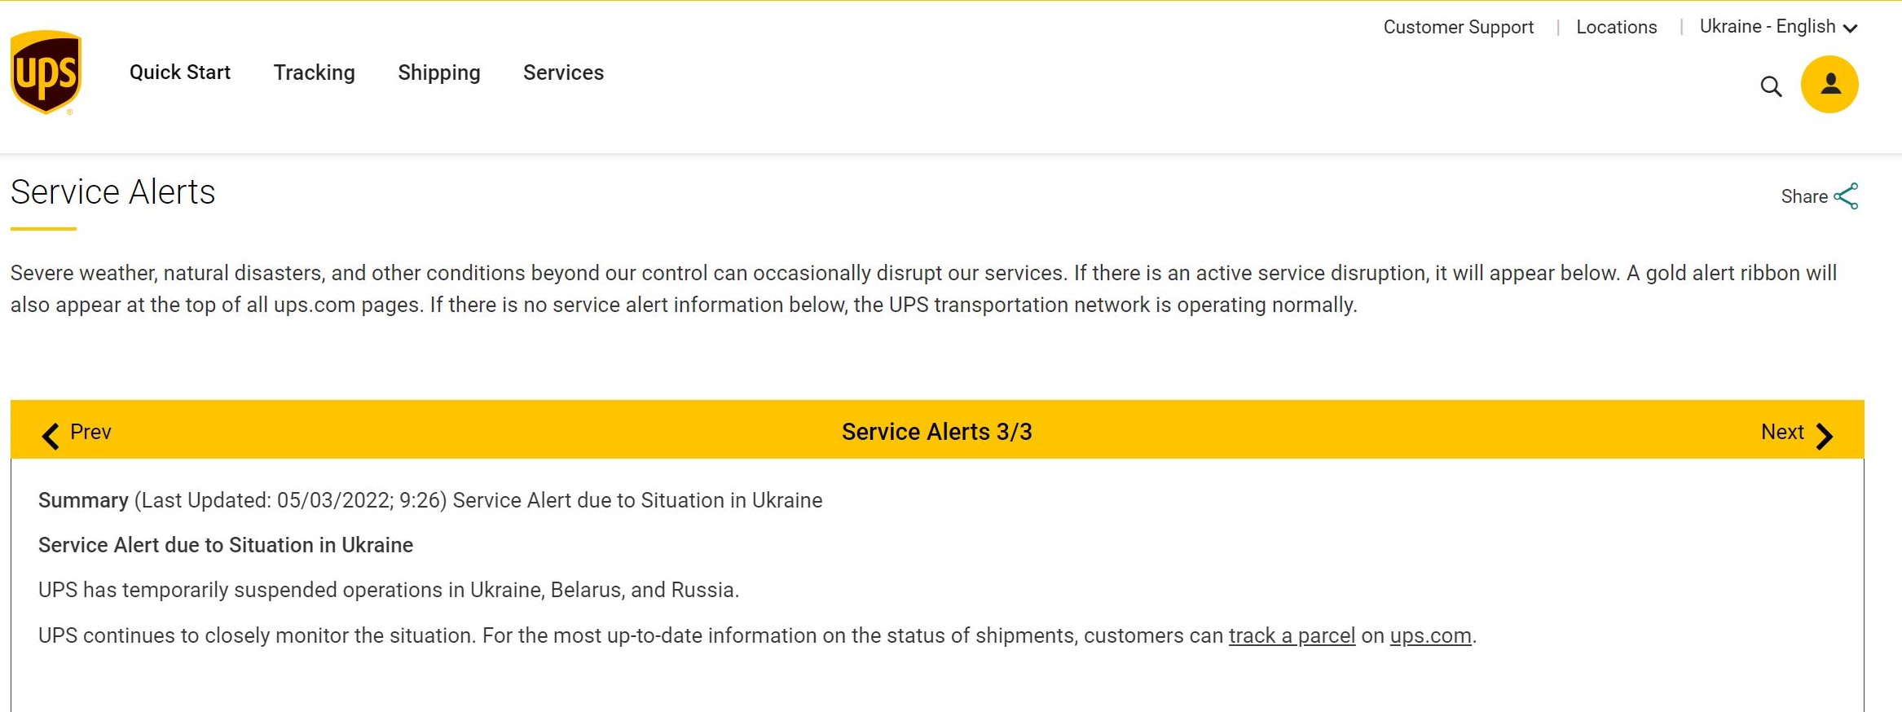Screen dimensions: 1902x712
Task: Click the UPS shield logo
Action: click(46, 73)
